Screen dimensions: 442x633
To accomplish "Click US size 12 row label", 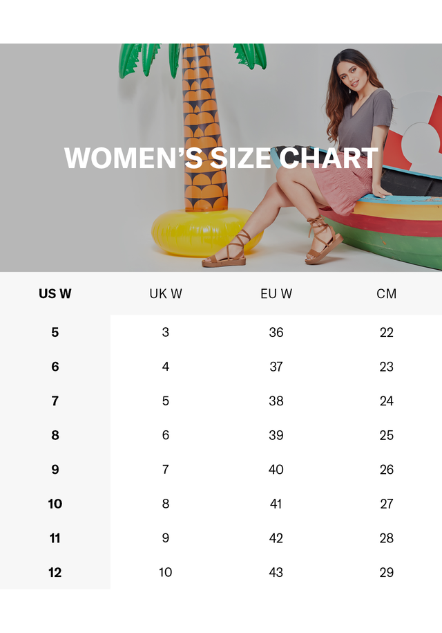I will (x=55, y=572).
